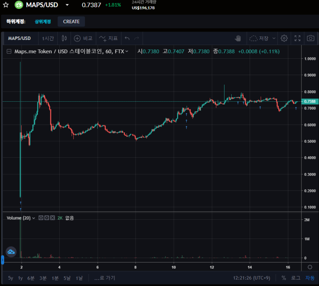This screenshot has width=319, height=286.
Task: Toggle the 자동 auto scale
Action: coord(310,278)
